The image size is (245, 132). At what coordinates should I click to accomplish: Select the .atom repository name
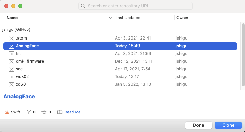21,38
